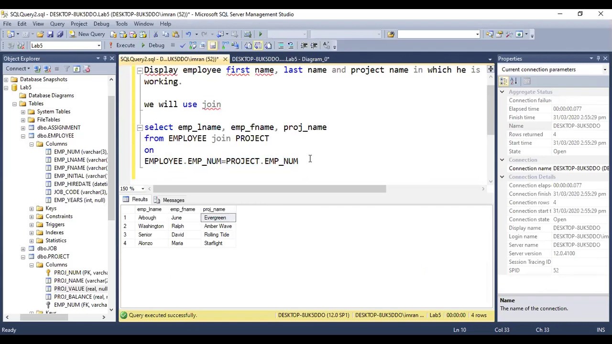
Task: Switch to the Lab5 Diagram_0 tab
Action: [281, 59]
